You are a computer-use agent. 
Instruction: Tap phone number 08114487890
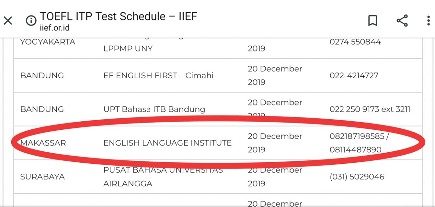click(355, 150)
